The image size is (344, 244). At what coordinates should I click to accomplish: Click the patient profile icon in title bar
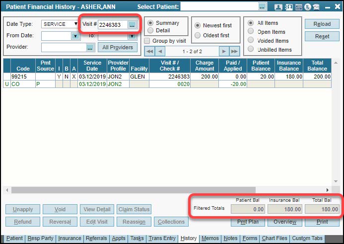pyautogui.click(x=278, y=7)
